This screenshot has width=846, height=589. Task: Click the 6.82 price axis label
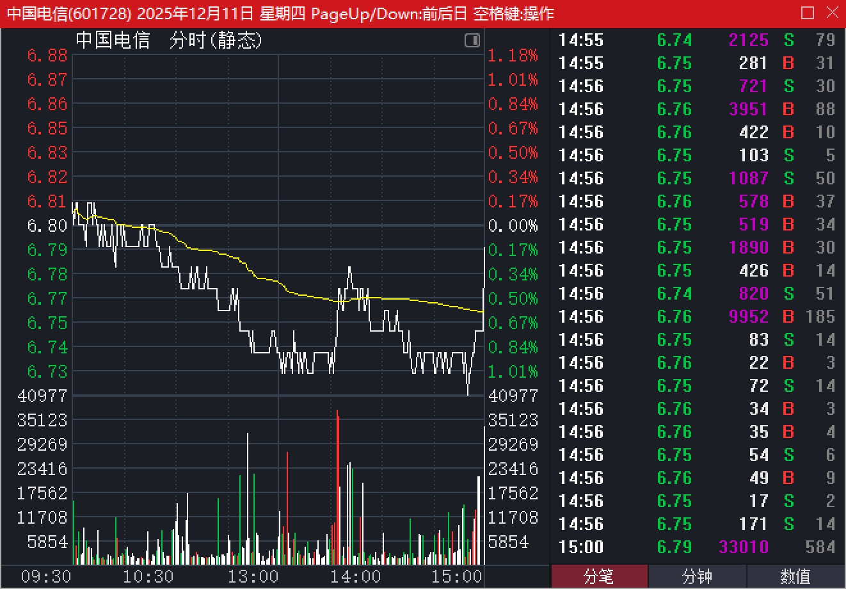47,177
